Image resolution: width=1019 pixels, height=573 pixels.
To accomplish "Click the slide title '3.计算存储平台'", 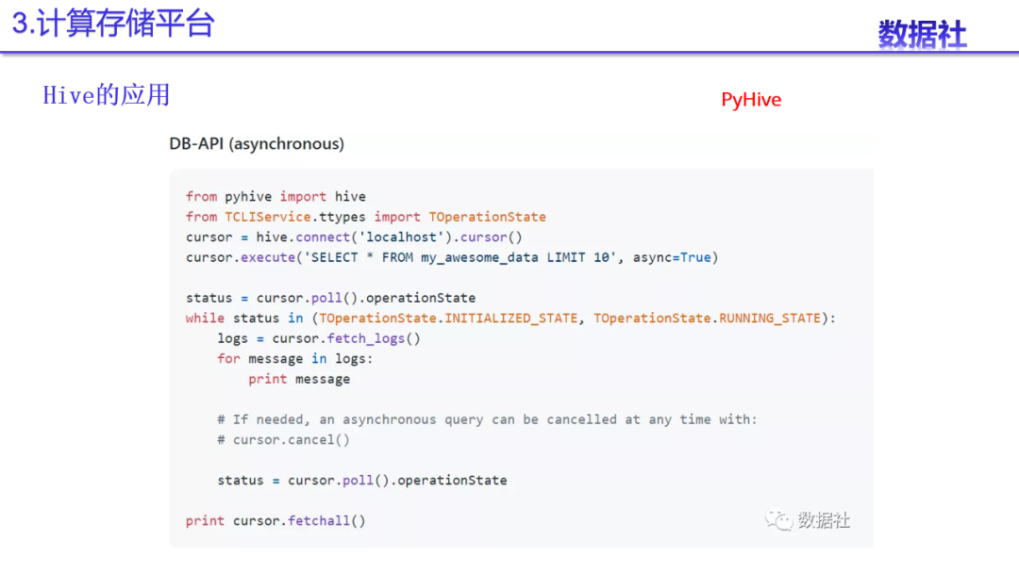I will tap(113, 24).
